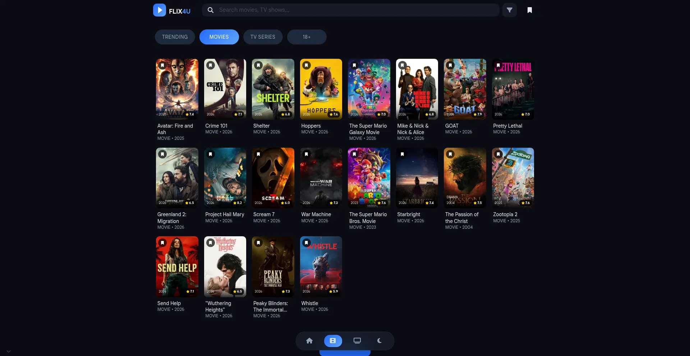Open the GOAT poster image
This screenshot has height=356, width=690.
(465, 89)
